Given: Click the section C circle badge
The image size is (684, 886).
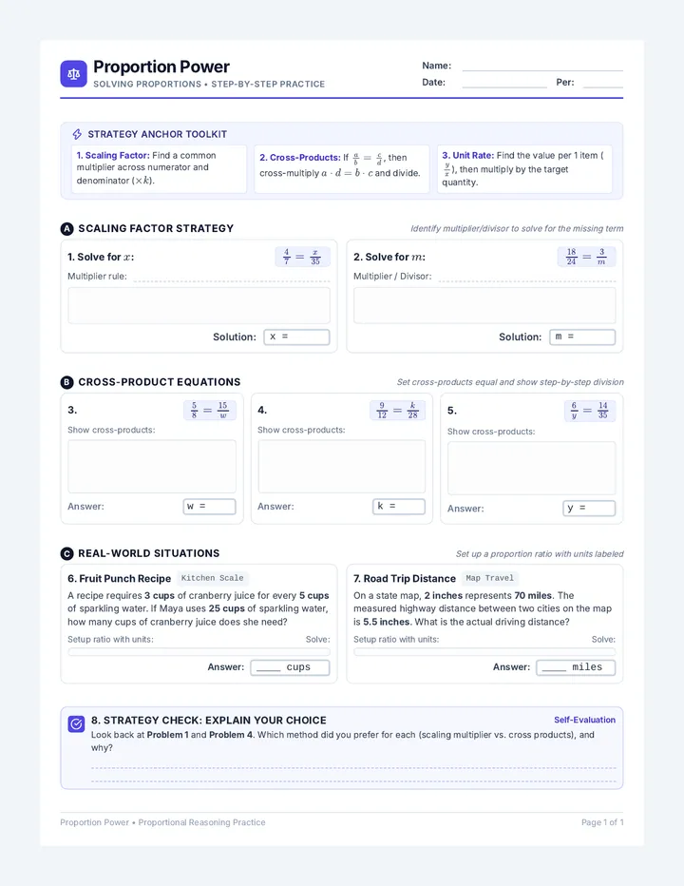Looking at the screenshot, I should [x=66, y=553].
